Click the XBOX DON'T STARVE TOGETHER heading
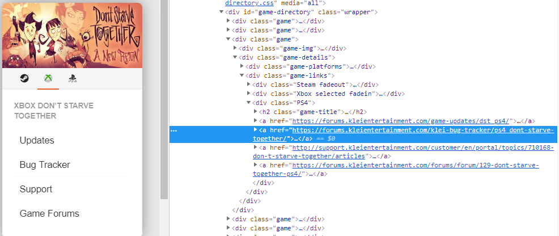559x236 pixels. click(x=53, y=111)
